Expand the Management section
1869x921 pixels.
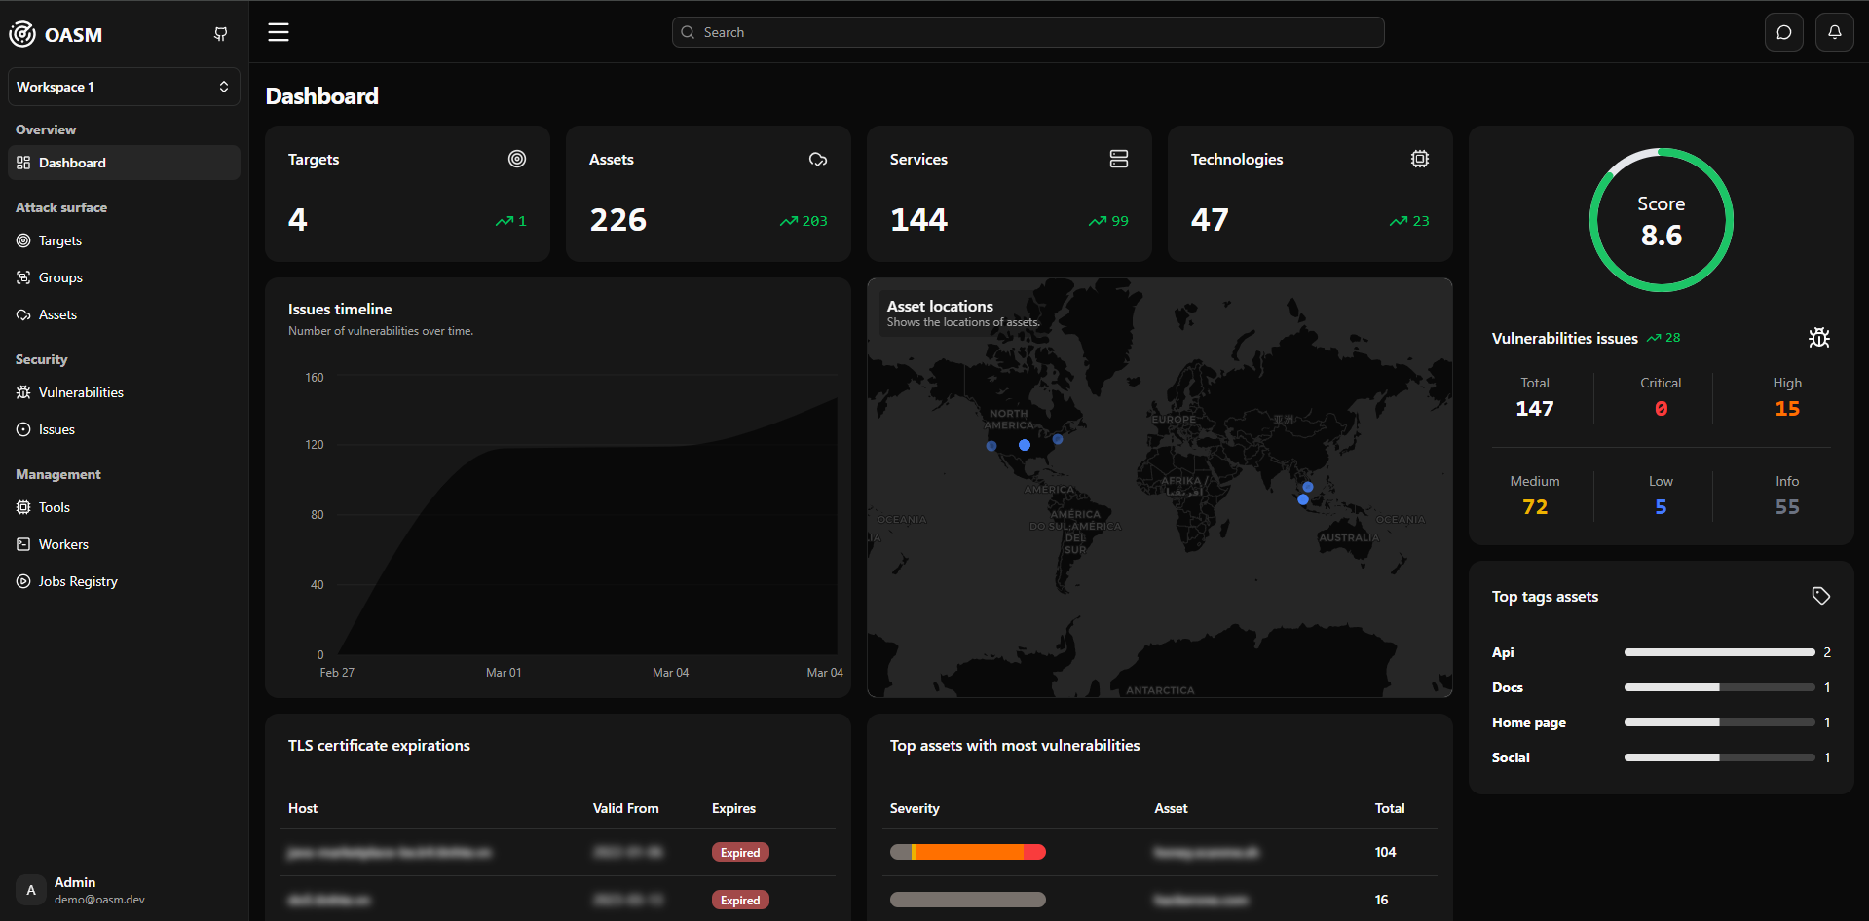pos(57,474)
